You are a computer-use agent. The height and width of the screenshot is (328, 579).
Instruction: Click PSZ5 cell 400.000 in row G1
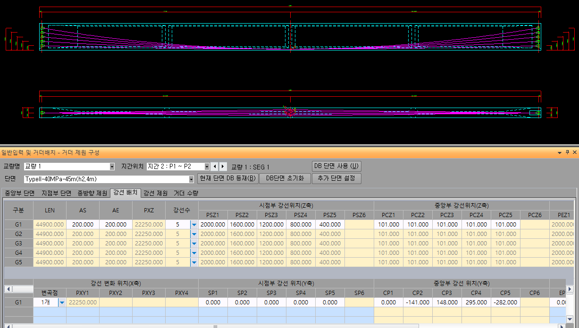tap(330, 225)
